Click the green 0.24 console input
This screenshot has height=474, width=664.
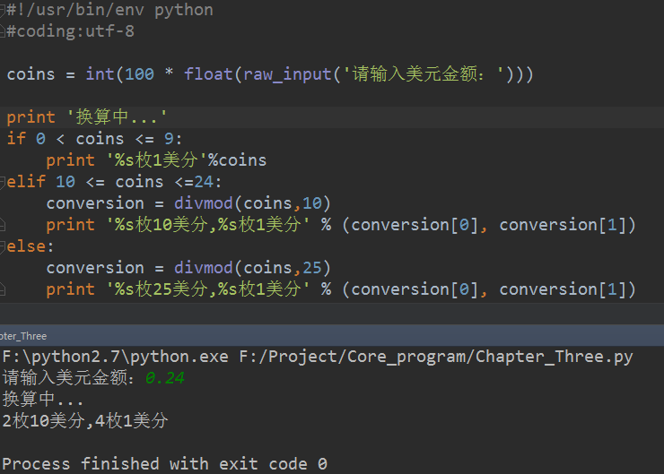(x=164, y=378)
